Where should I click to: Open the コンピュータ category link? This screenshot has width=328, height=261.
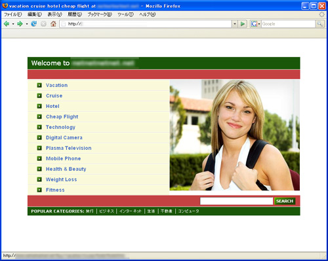[188, 211]
